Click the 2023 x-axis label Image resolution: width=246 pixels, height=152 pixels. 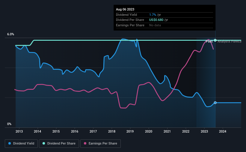pos(204,131)
